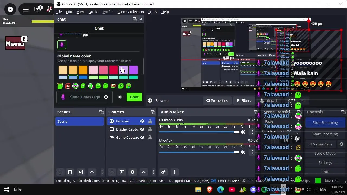This screenshot has width=347, height=195.
Task: Toggle visibility of Game Capture source
Action: (142, 137)
